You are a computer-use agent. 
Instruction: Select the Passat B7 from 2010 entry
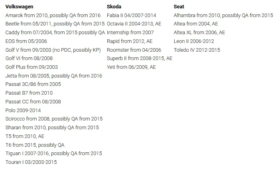click(x=29, y=93)
